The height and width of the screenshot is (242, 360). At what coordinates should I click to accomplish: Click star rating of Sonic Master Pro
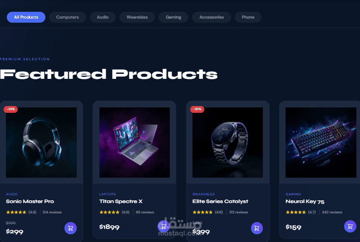pyautogui.click(x=16, y=212)
